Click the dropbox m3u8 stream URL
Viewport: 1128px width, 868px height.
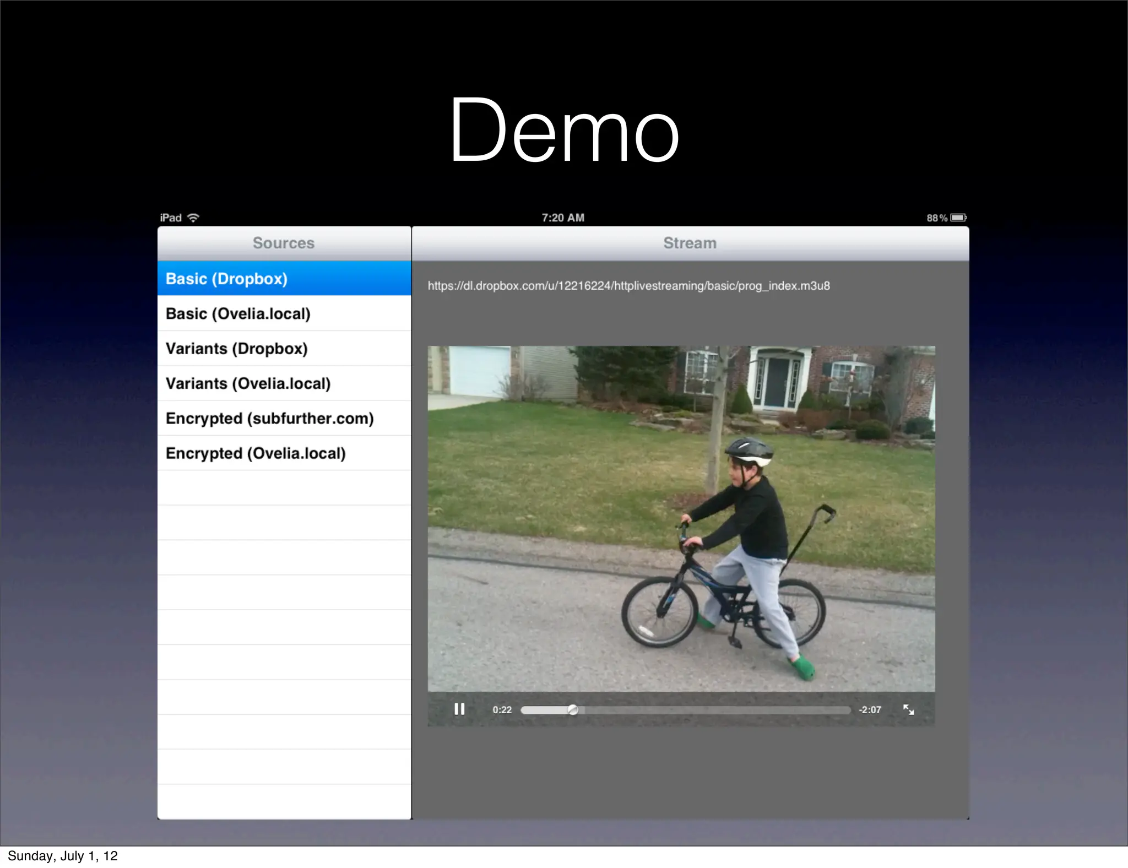[628, 286]
